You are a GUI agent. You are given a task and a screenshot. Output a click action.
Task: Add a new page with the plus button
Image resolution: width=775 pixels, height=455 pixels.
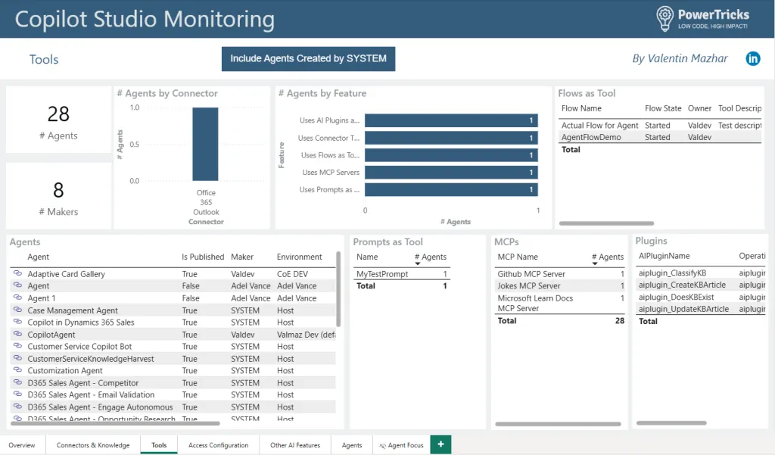(x=441, y=444)
